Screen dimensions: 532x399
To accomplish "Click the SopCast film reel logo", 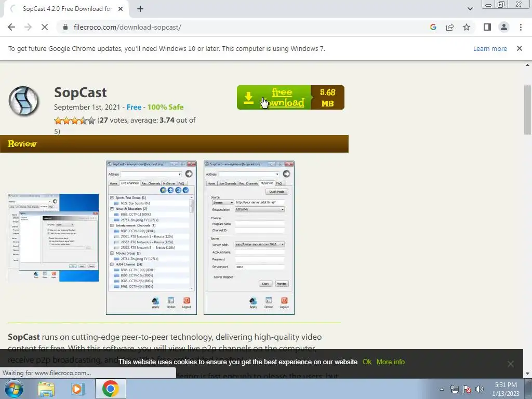I will 24,101.
